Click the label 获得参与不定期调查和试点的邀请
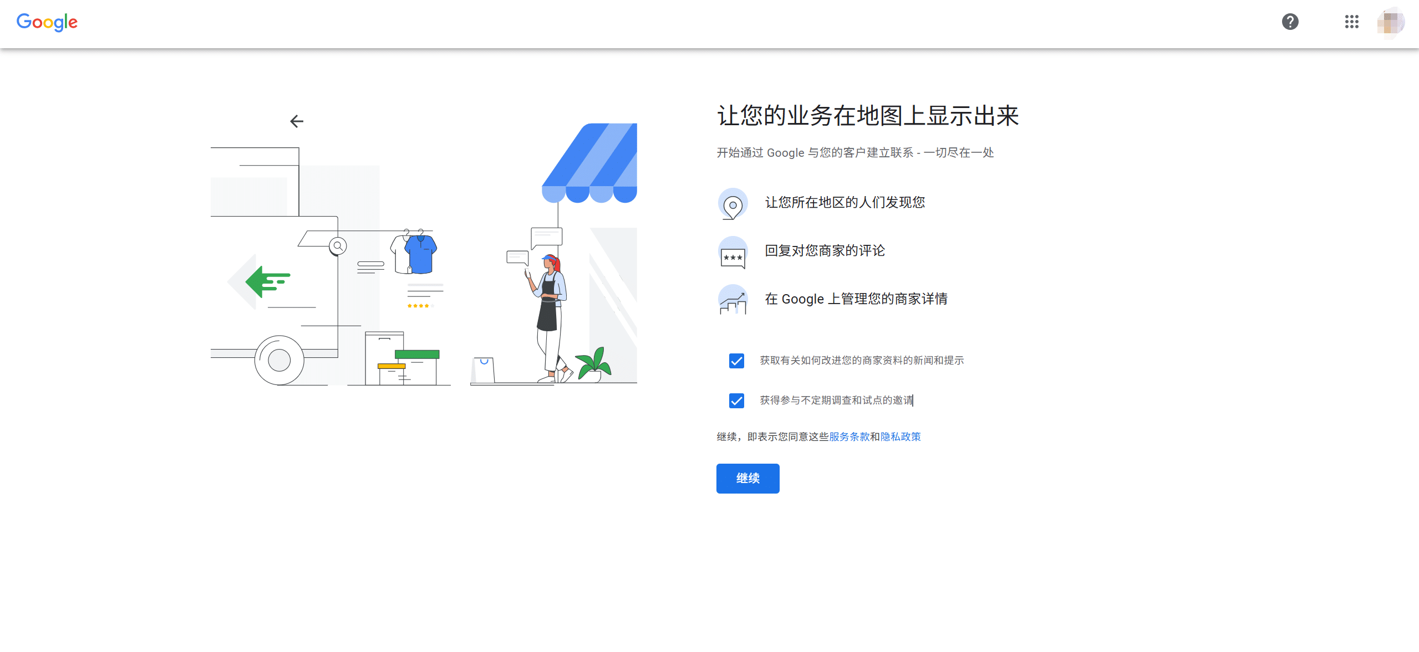The image size is (1419, 652). pyautogui.click(x=836, y=401)
